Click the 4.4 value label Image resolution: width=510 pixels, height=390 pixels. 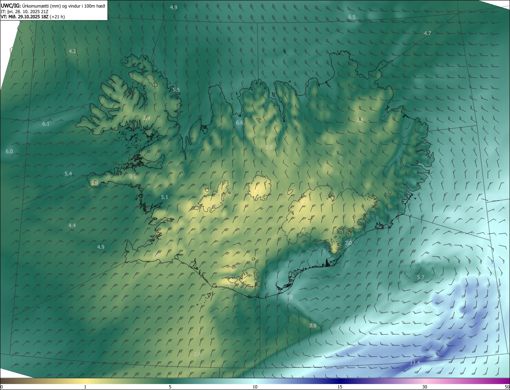coord(72,225)
